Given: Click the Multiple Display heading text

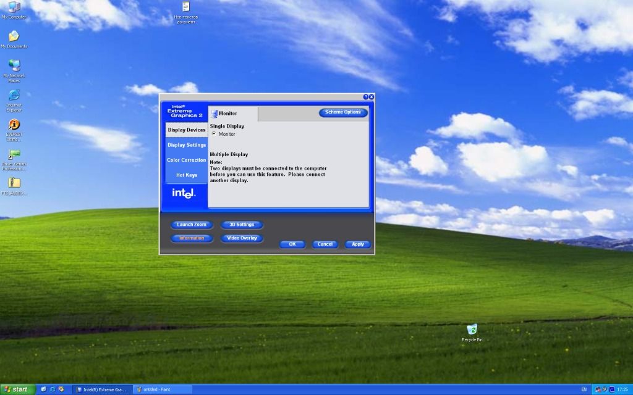Looking at the screenshot, I should tap(229, 154).
